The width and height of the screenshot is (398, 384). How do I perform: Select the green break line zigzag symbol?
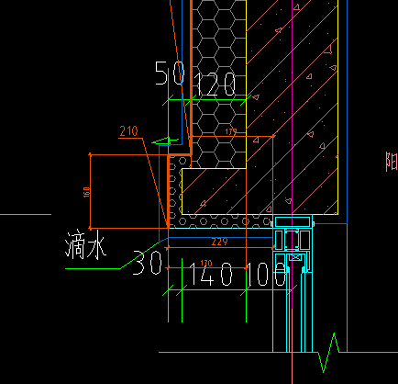329,353
